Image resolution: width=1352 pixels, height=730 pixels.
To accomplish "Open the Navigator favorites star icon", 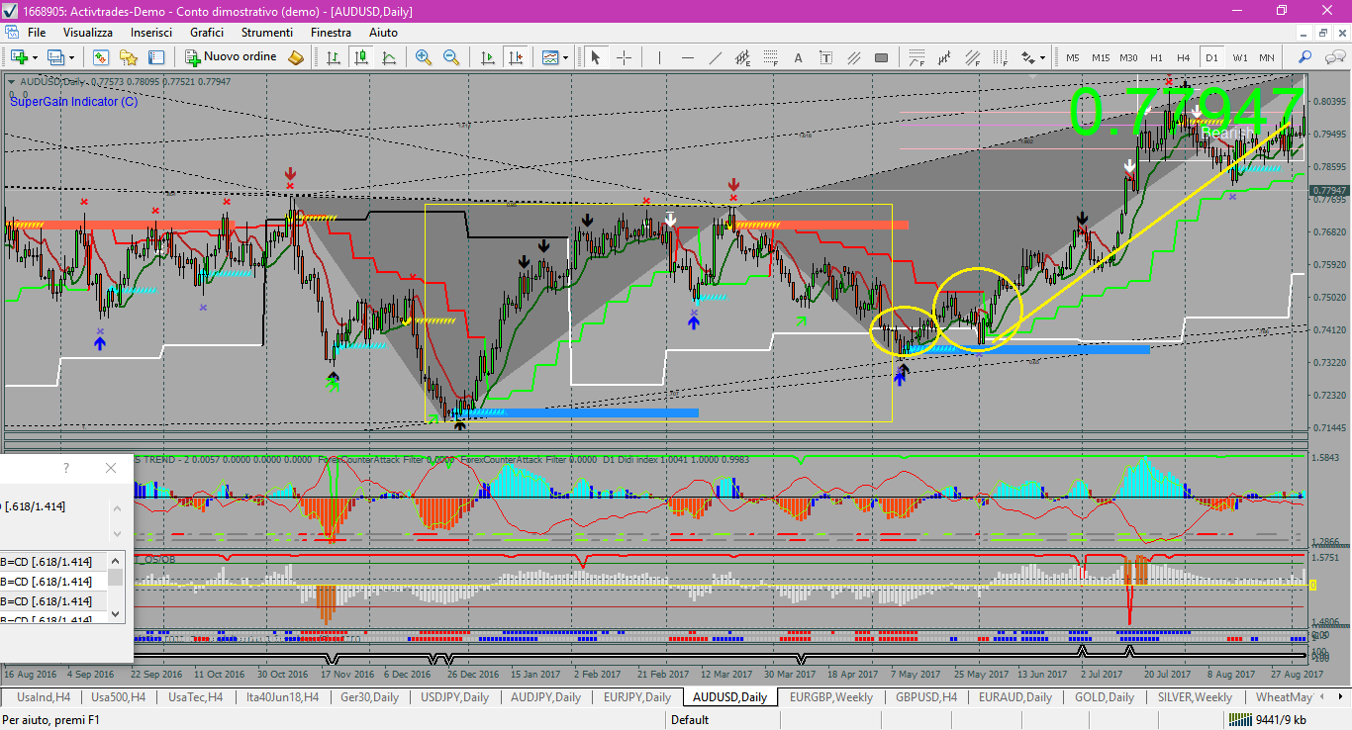I will pyautogui.click(x=129, y=57).
